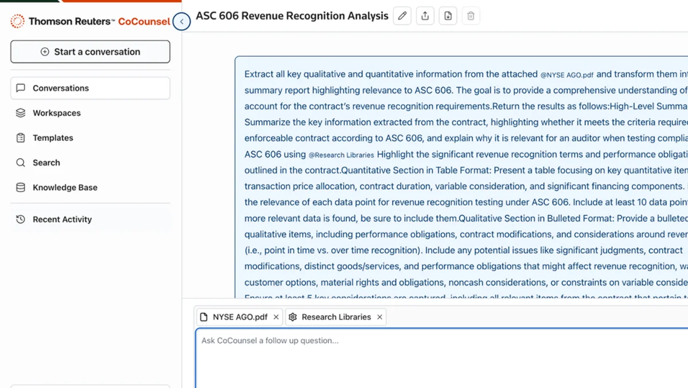Click the Recent Activity clock icon
The image size is (688, 388).
point(21,219)
